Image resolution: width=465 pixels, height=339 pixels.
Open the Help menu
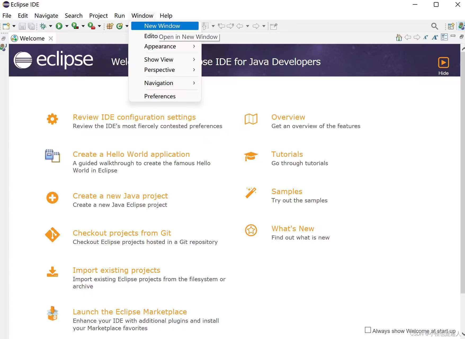166,16
